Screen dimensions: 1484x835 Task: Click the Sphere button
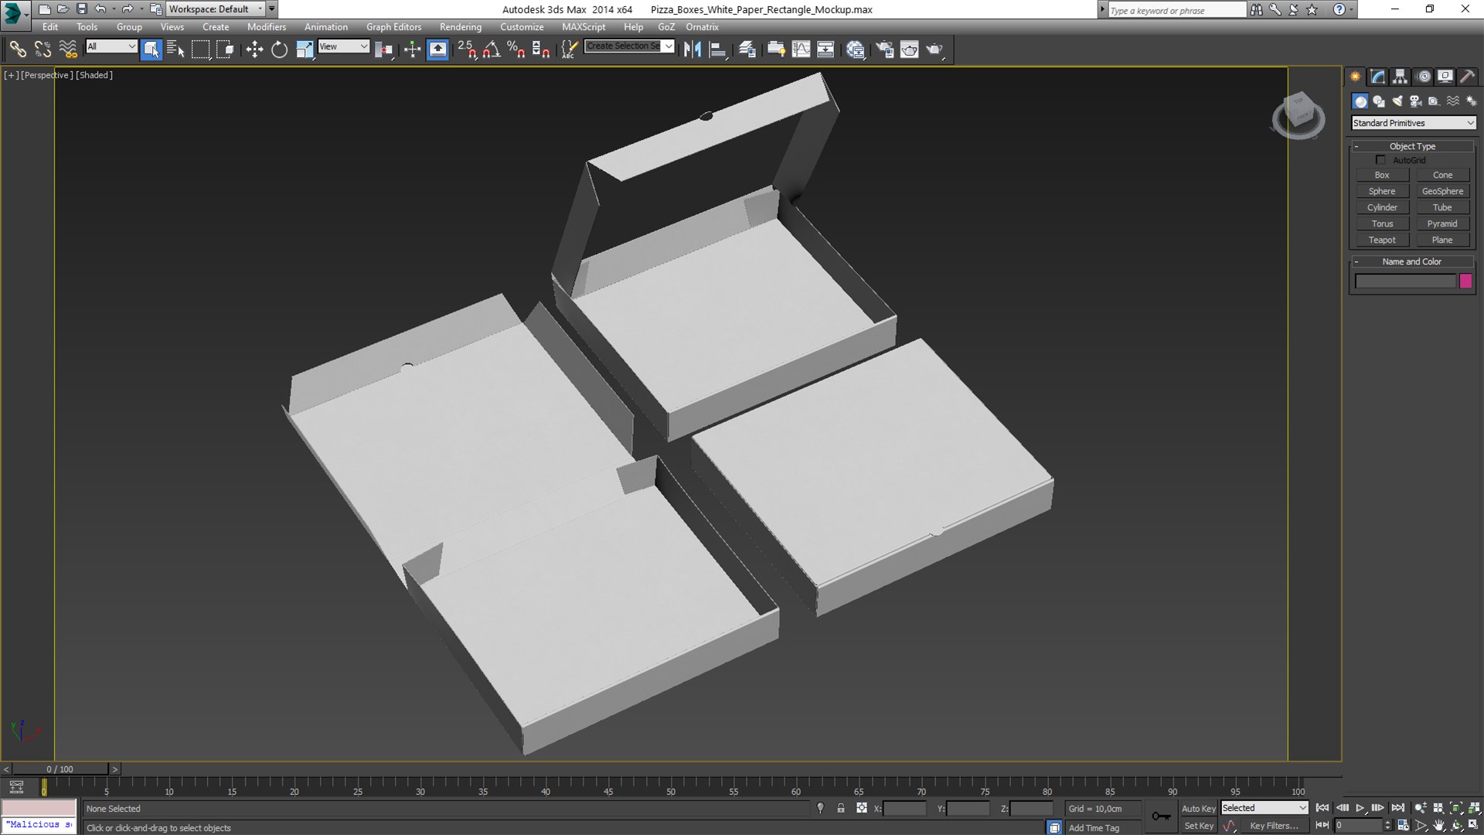pyautogui.click(x=1382, y=191)
